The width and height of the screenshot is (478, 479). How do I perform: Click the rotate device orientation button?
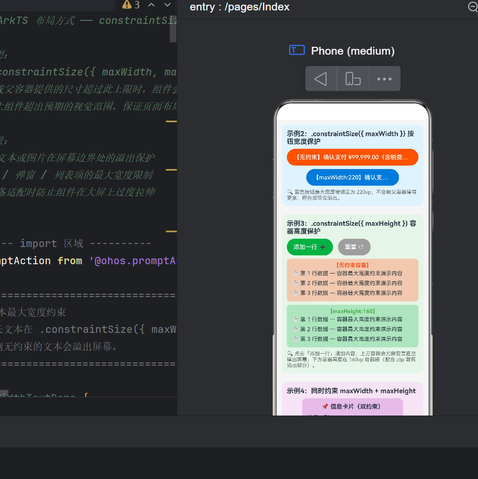(353, 79)
